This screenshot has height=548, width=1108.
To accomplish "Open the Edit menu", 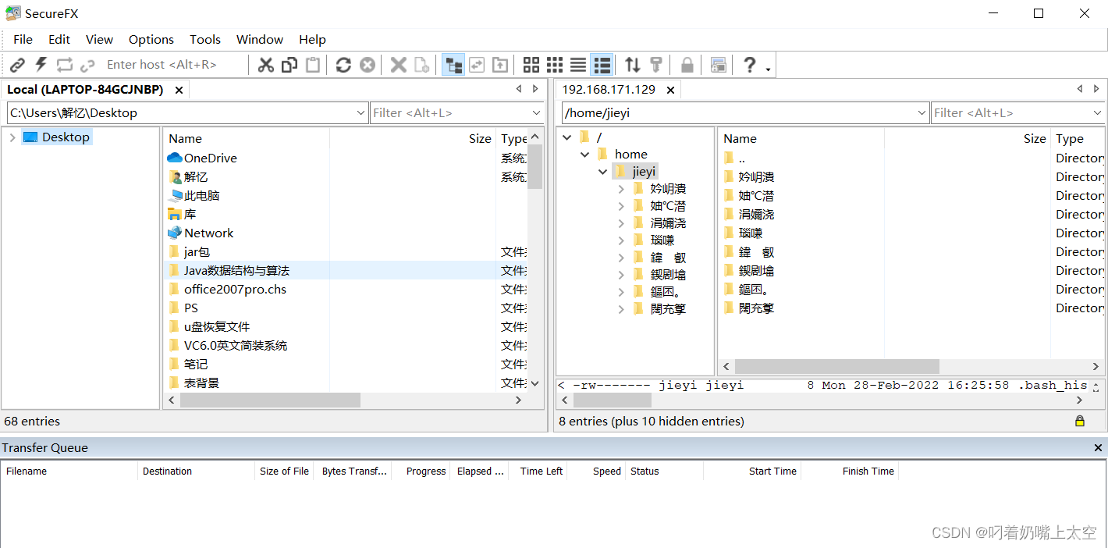I will (59, 39).
